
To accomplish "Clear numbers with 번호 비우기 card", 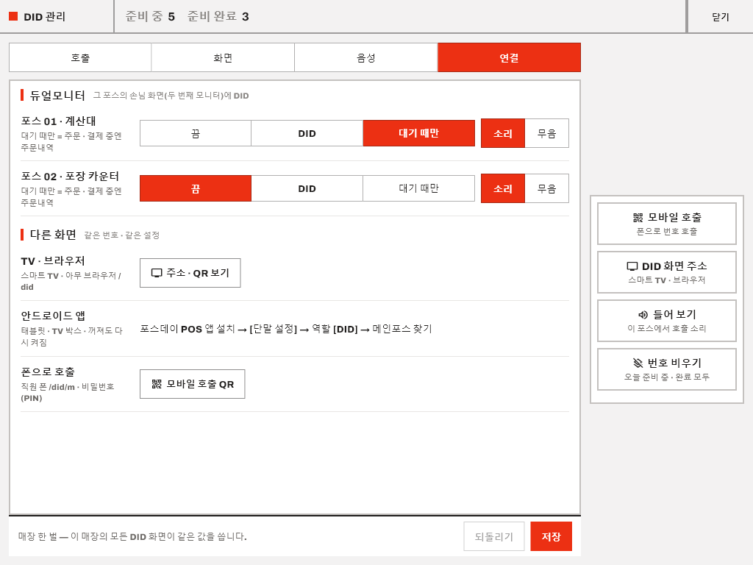I will (666, 369).
